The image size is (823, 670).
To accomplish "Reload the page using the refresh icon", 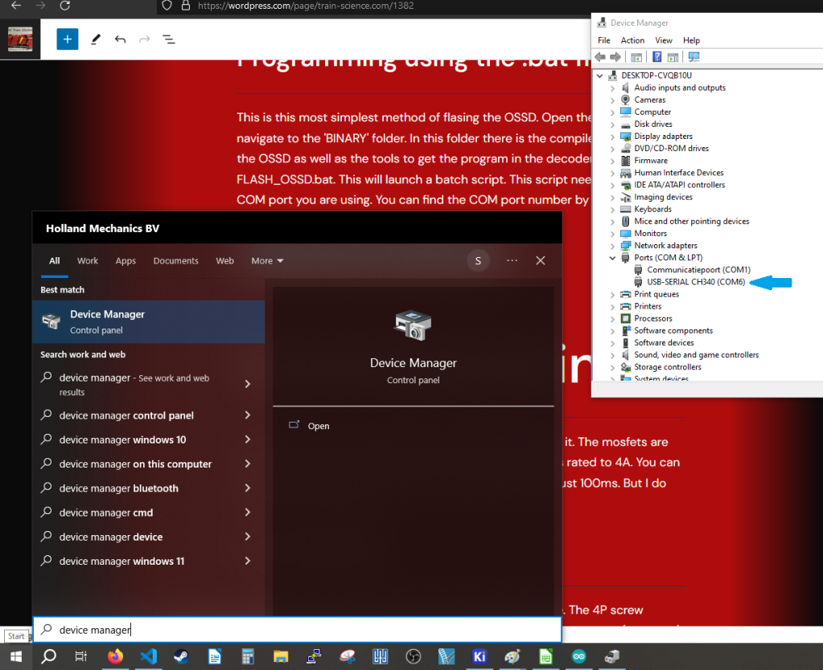I will [x=65, y=6].
